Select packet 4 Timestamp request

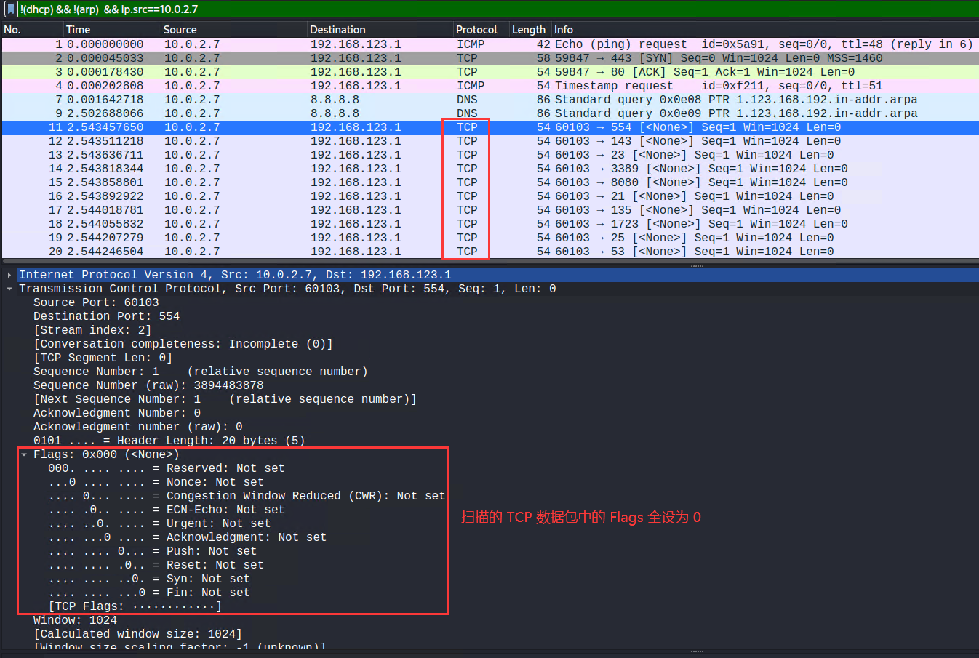click(x=489, y=86)
